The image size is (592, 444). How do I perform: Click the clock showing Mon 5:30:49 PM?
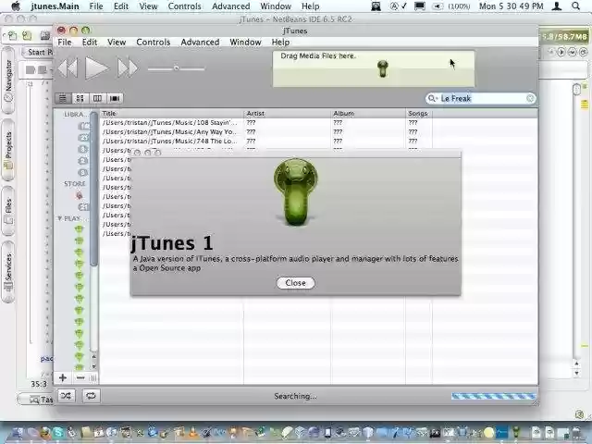tap(512, 6)
